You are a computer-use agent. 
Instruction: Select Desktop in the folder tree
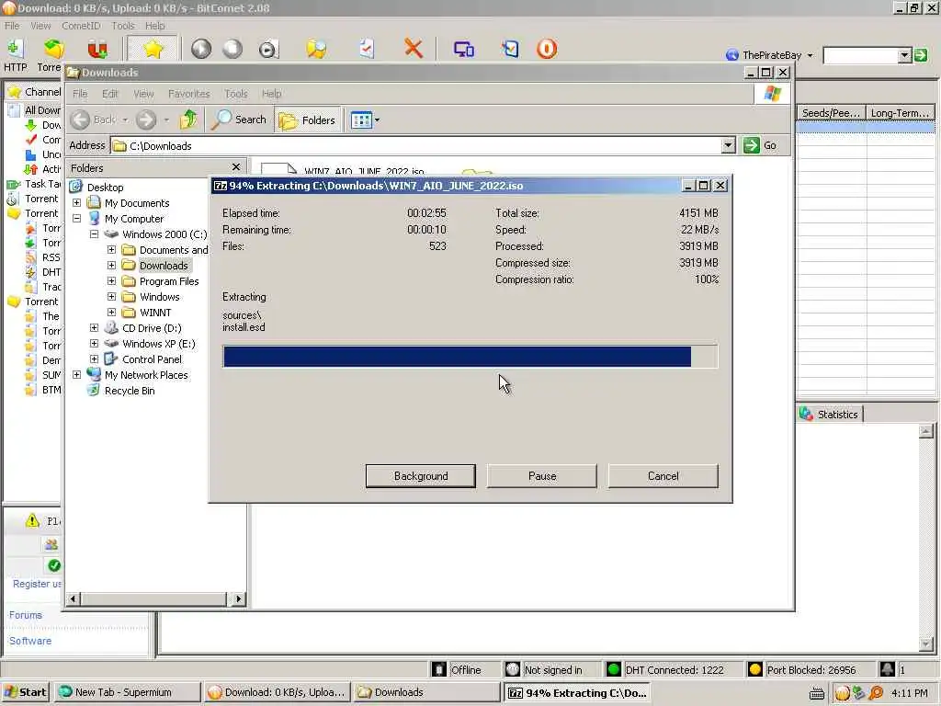105,188
